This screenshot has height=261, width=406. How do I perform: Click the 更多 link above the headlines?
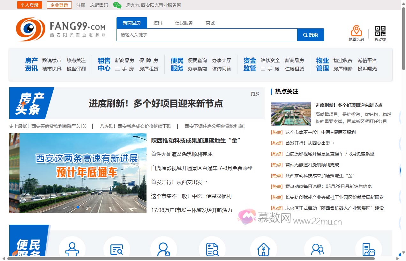[x=254, y=94]
